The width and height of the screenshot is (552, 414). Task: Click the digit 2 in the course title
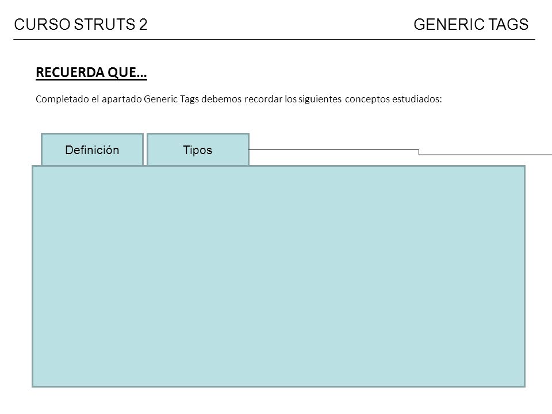(143, 25)
